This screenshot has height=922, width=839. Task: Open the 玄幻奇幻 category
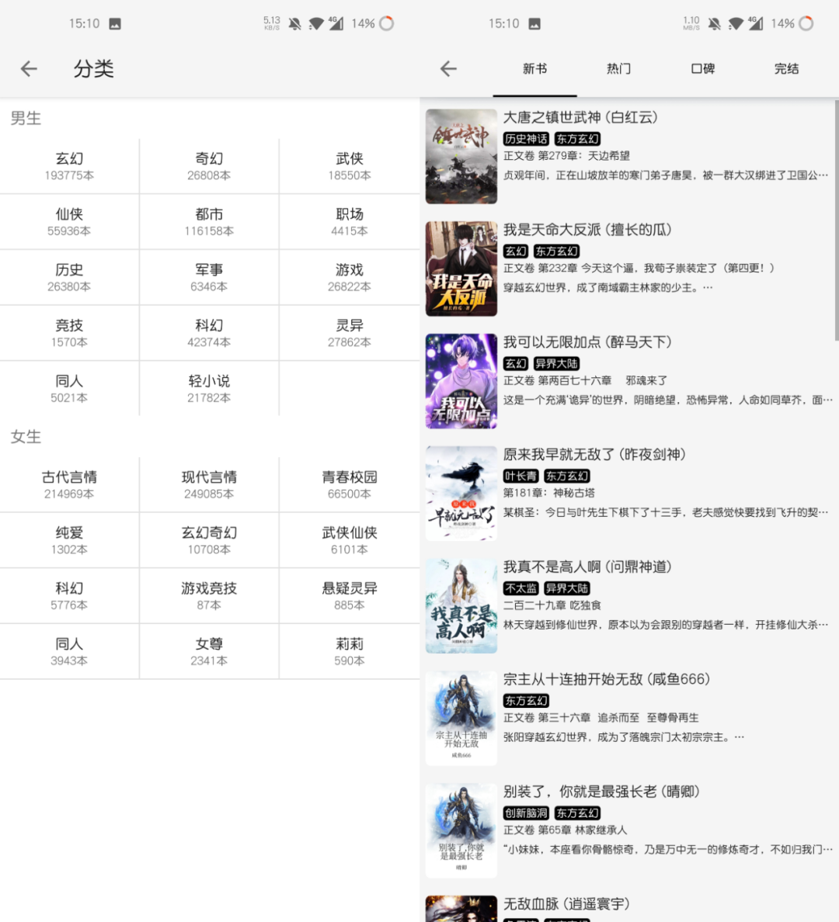pos(209,540)
